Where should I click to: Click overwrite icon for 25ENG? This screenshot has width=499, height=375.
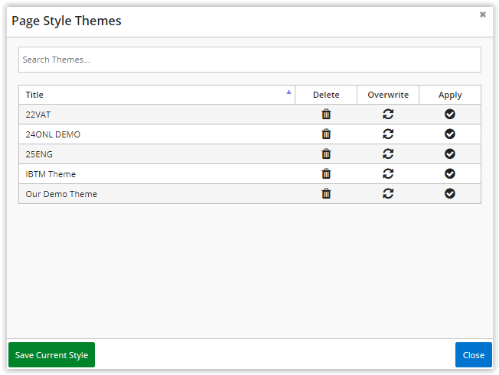click(x=388, y=154)
